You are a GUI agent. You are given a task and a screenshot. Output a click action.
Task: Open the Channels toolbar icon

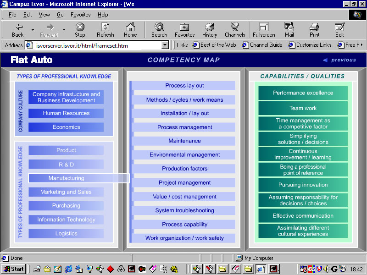point(235,30)
